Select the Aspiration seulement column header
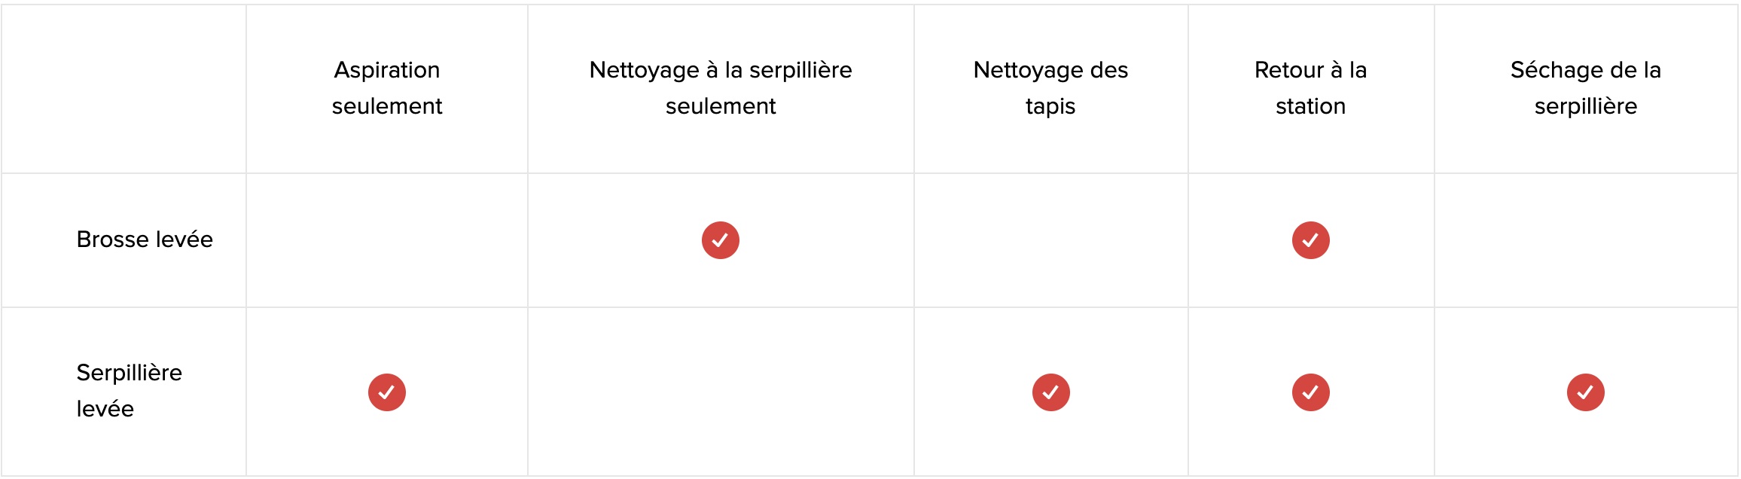Image resolution: width=1741 pixels, height=479 pixels. click(387, 88)
